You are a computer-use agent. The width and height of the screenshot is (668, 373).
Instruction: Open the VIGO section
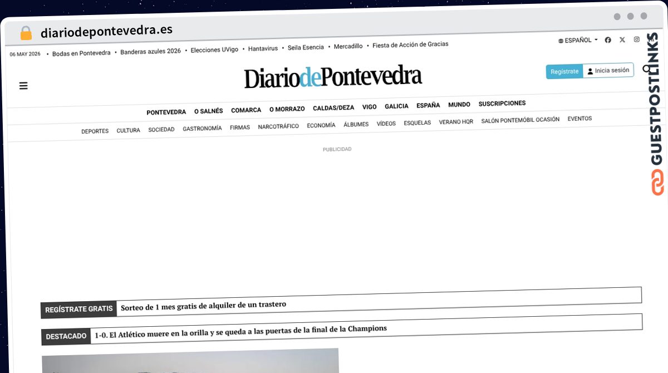tap(369, 107)
